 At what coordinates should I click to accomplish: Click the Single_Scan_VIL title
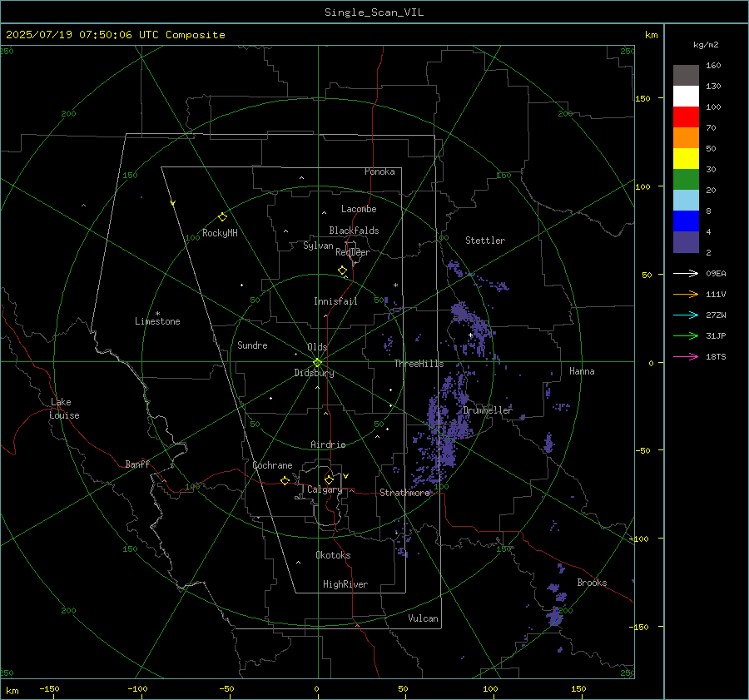tap(374, 12)
